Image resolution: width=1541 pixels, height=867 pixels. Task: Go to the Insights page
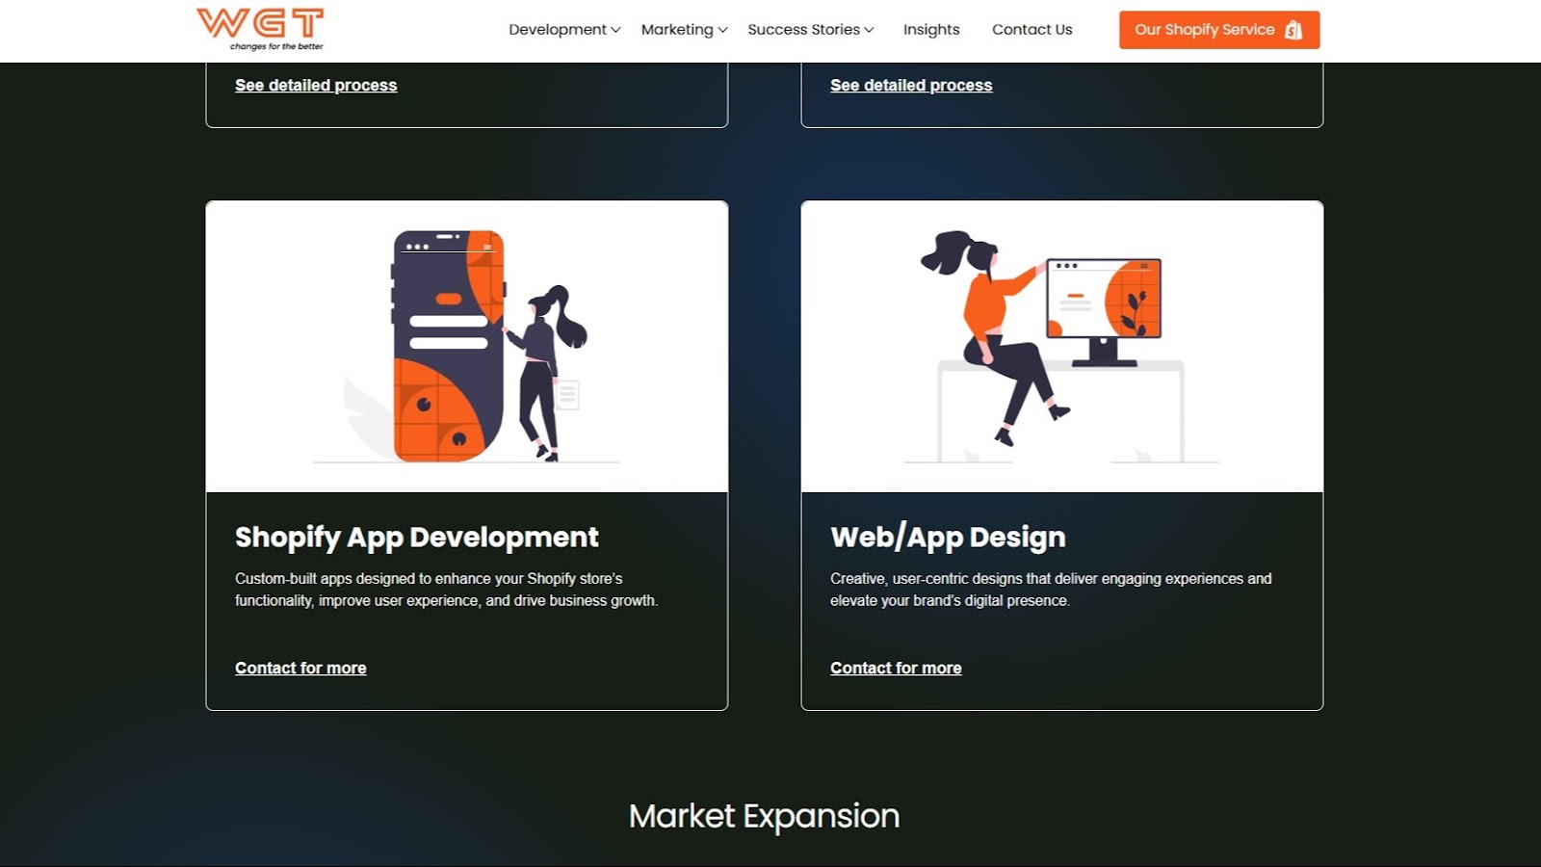[931, 30]
